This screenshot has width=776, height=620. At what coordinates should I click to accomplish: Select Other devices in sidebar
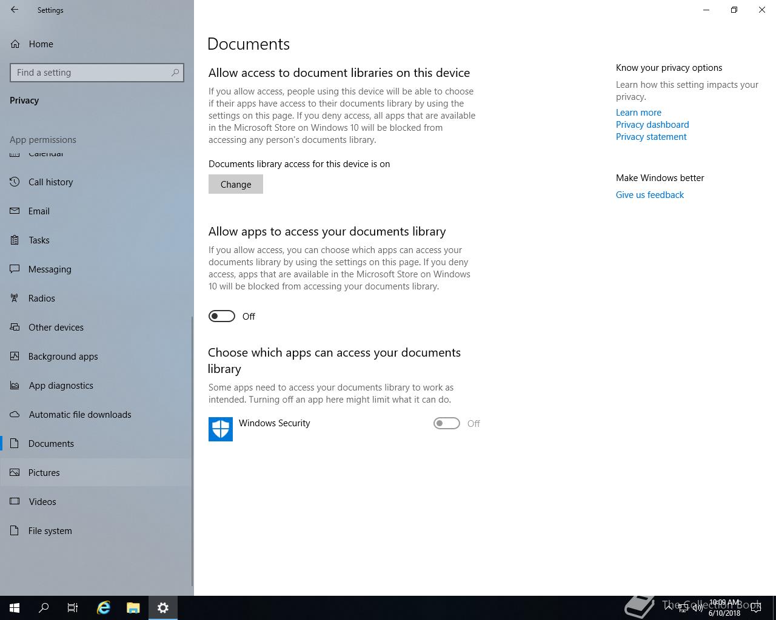[x=97, y=327]
